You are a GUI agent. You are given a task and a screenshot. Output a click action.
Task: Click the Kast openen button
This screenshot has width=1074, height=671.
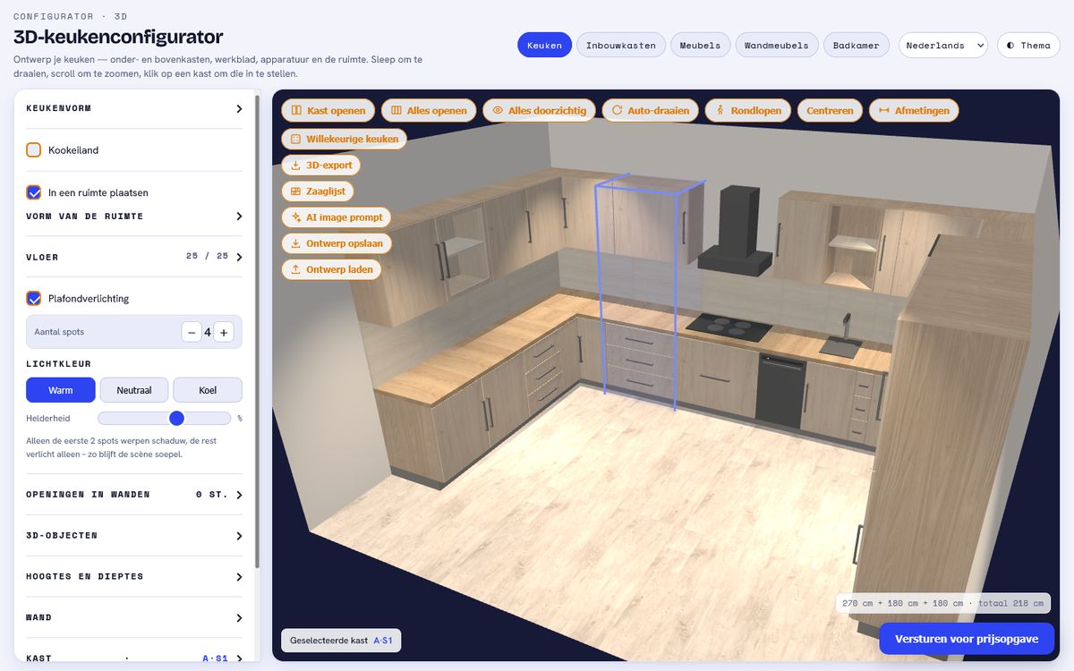pyautogui.click(x=328, y=110)
